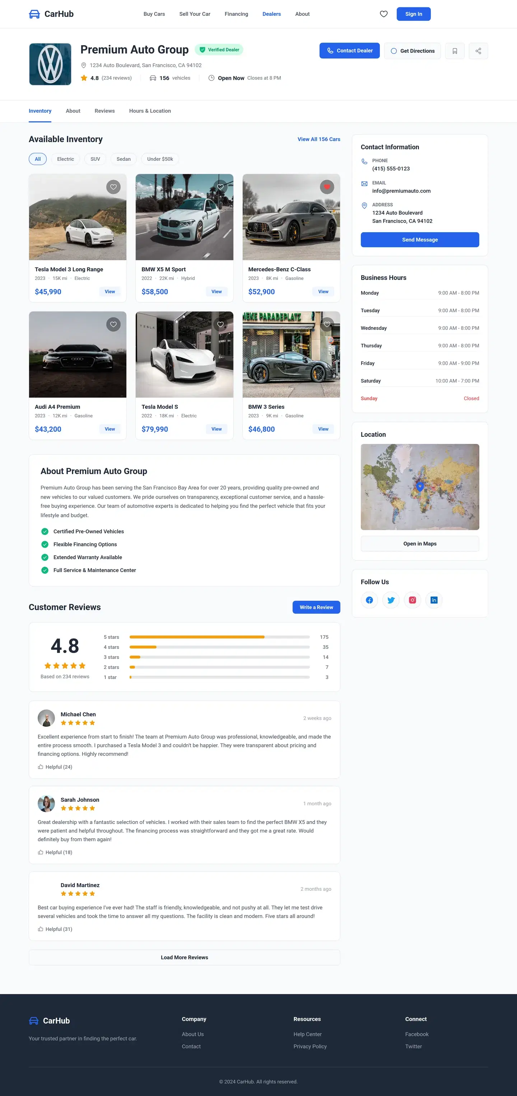Image resolution: width=517 pixels, height=1096 pixels.
Task: Click the 3 stars rating bar
Action: (220, 657)
